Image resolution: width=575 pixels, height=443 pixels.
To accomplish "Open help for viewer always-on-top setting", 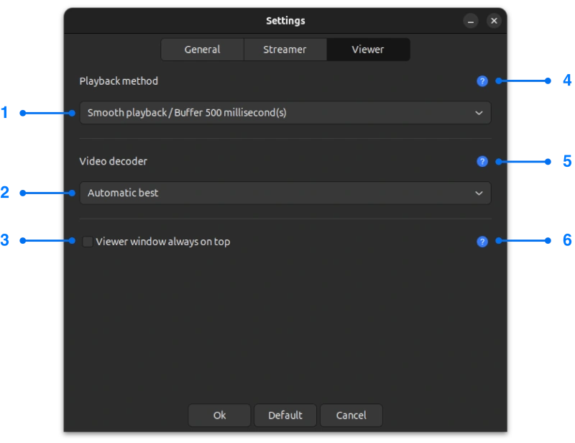I will (x=482, y=242).
